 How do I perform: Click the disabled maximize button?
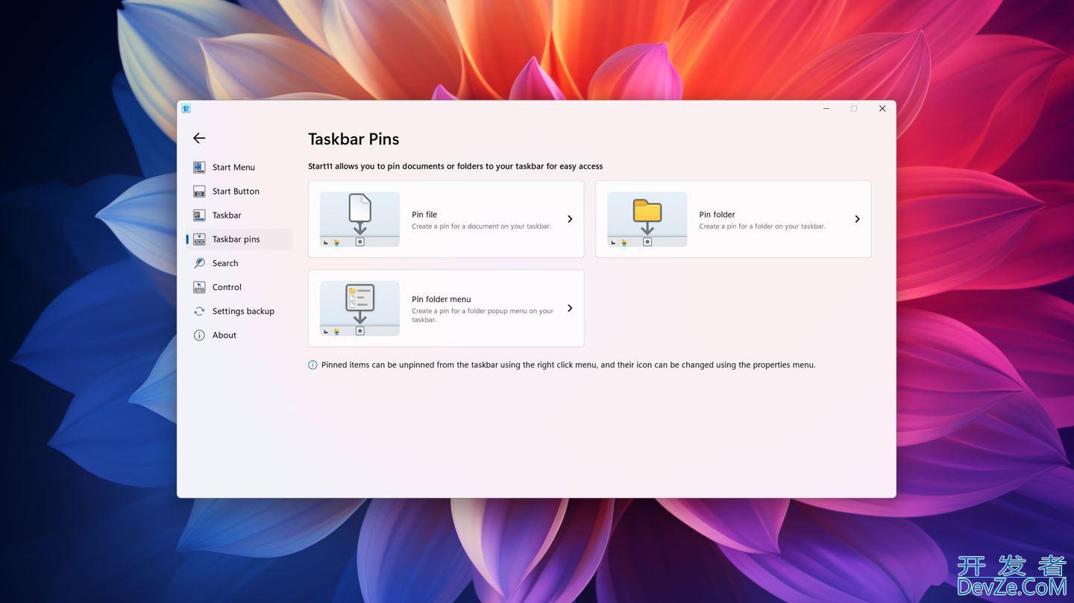click(854, 109)
